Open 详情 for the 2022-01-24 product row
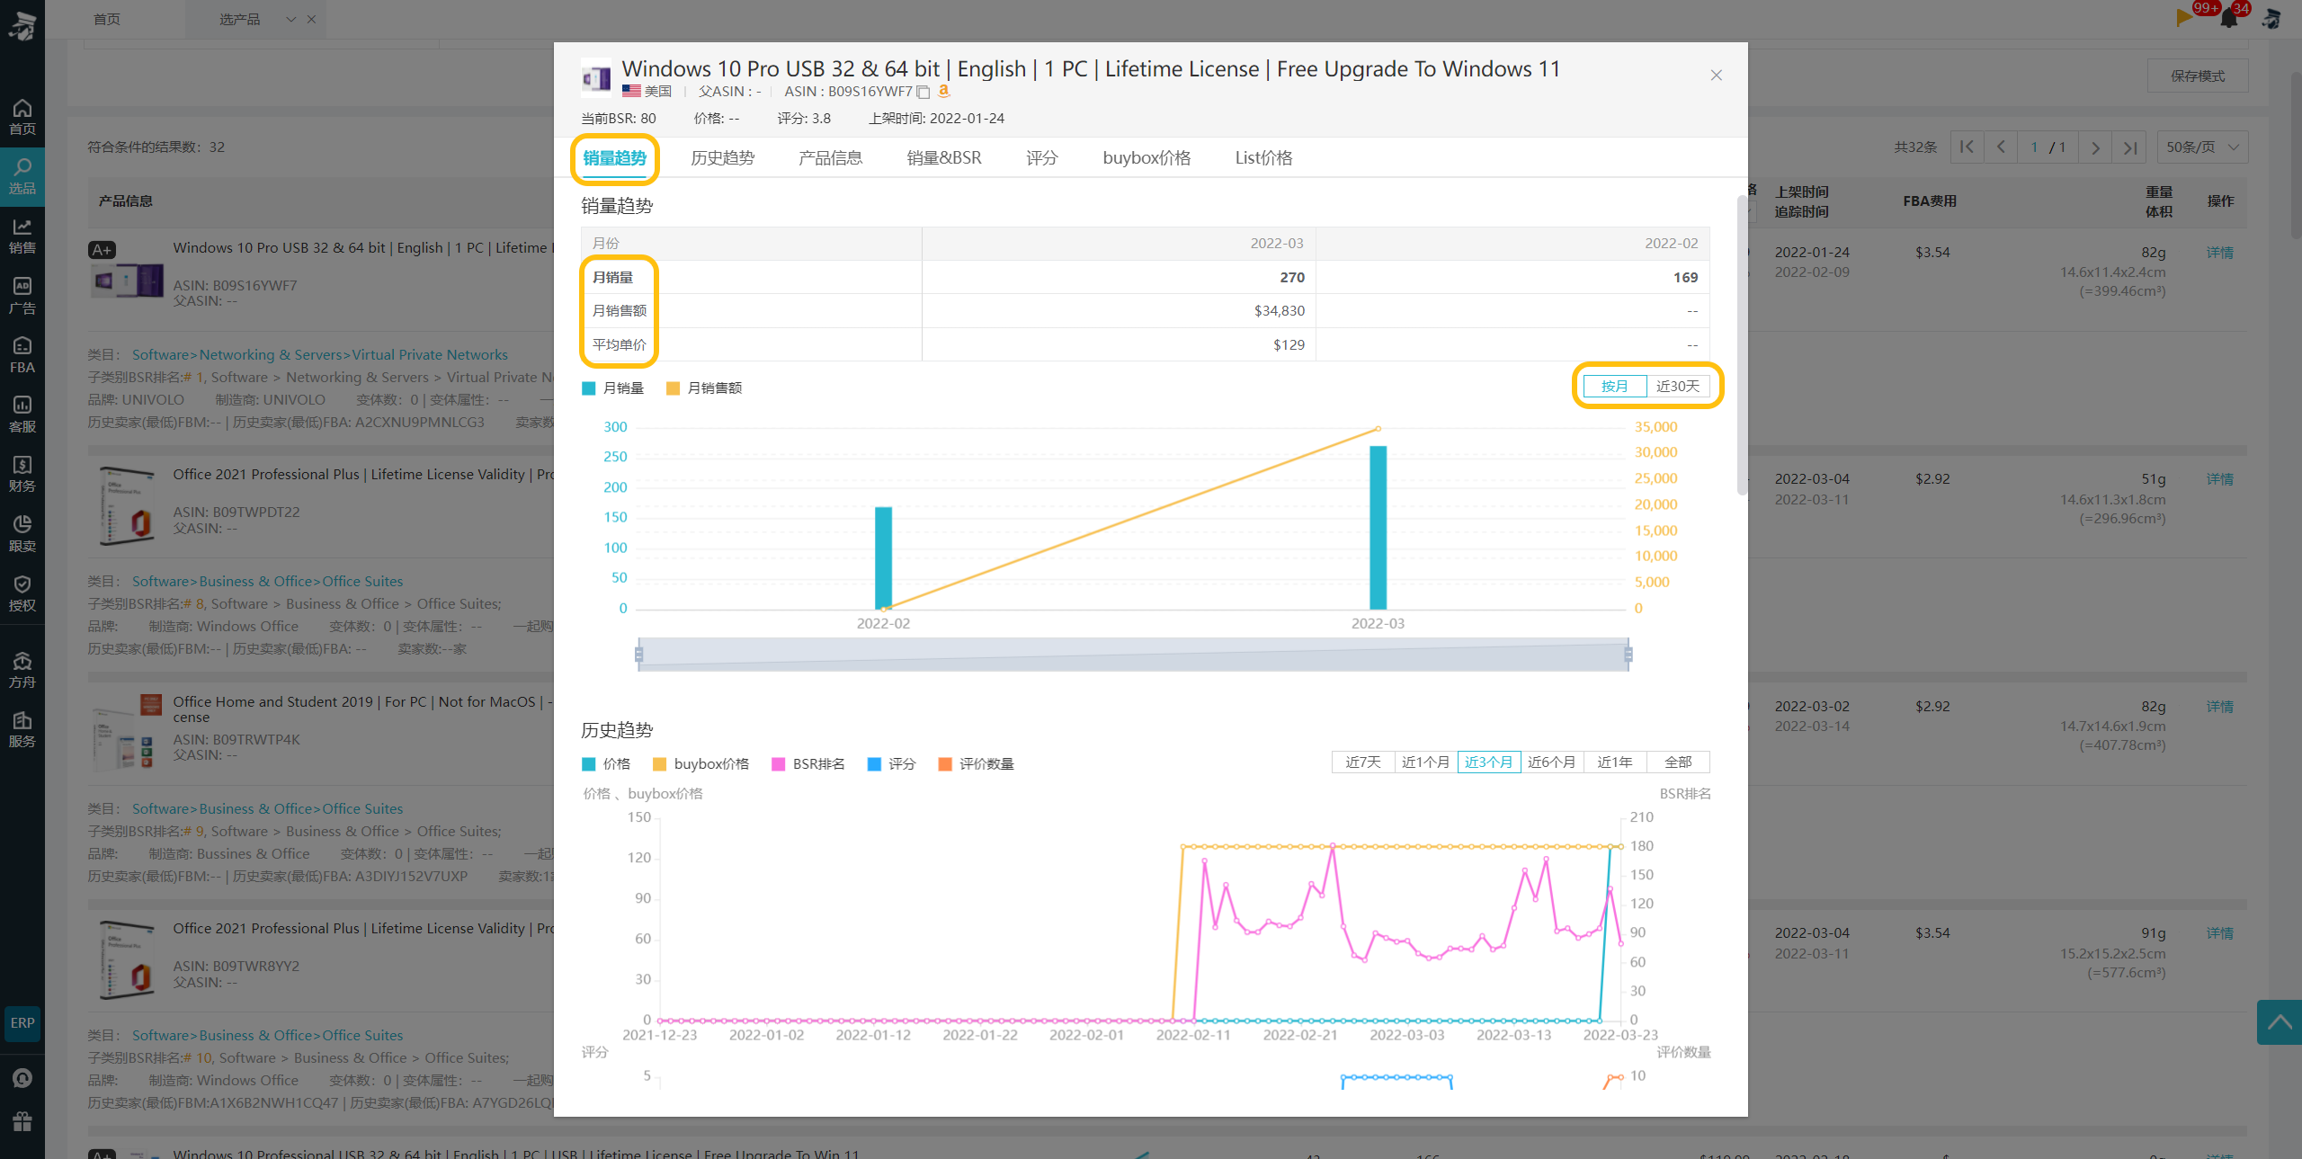The height and width of the screenshot is (1159, 2302). pyautogui.click(x=2220, y=253)
